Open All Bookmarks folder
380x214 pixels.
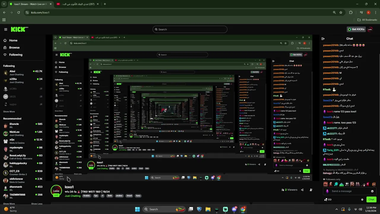(x=367, y=20)
